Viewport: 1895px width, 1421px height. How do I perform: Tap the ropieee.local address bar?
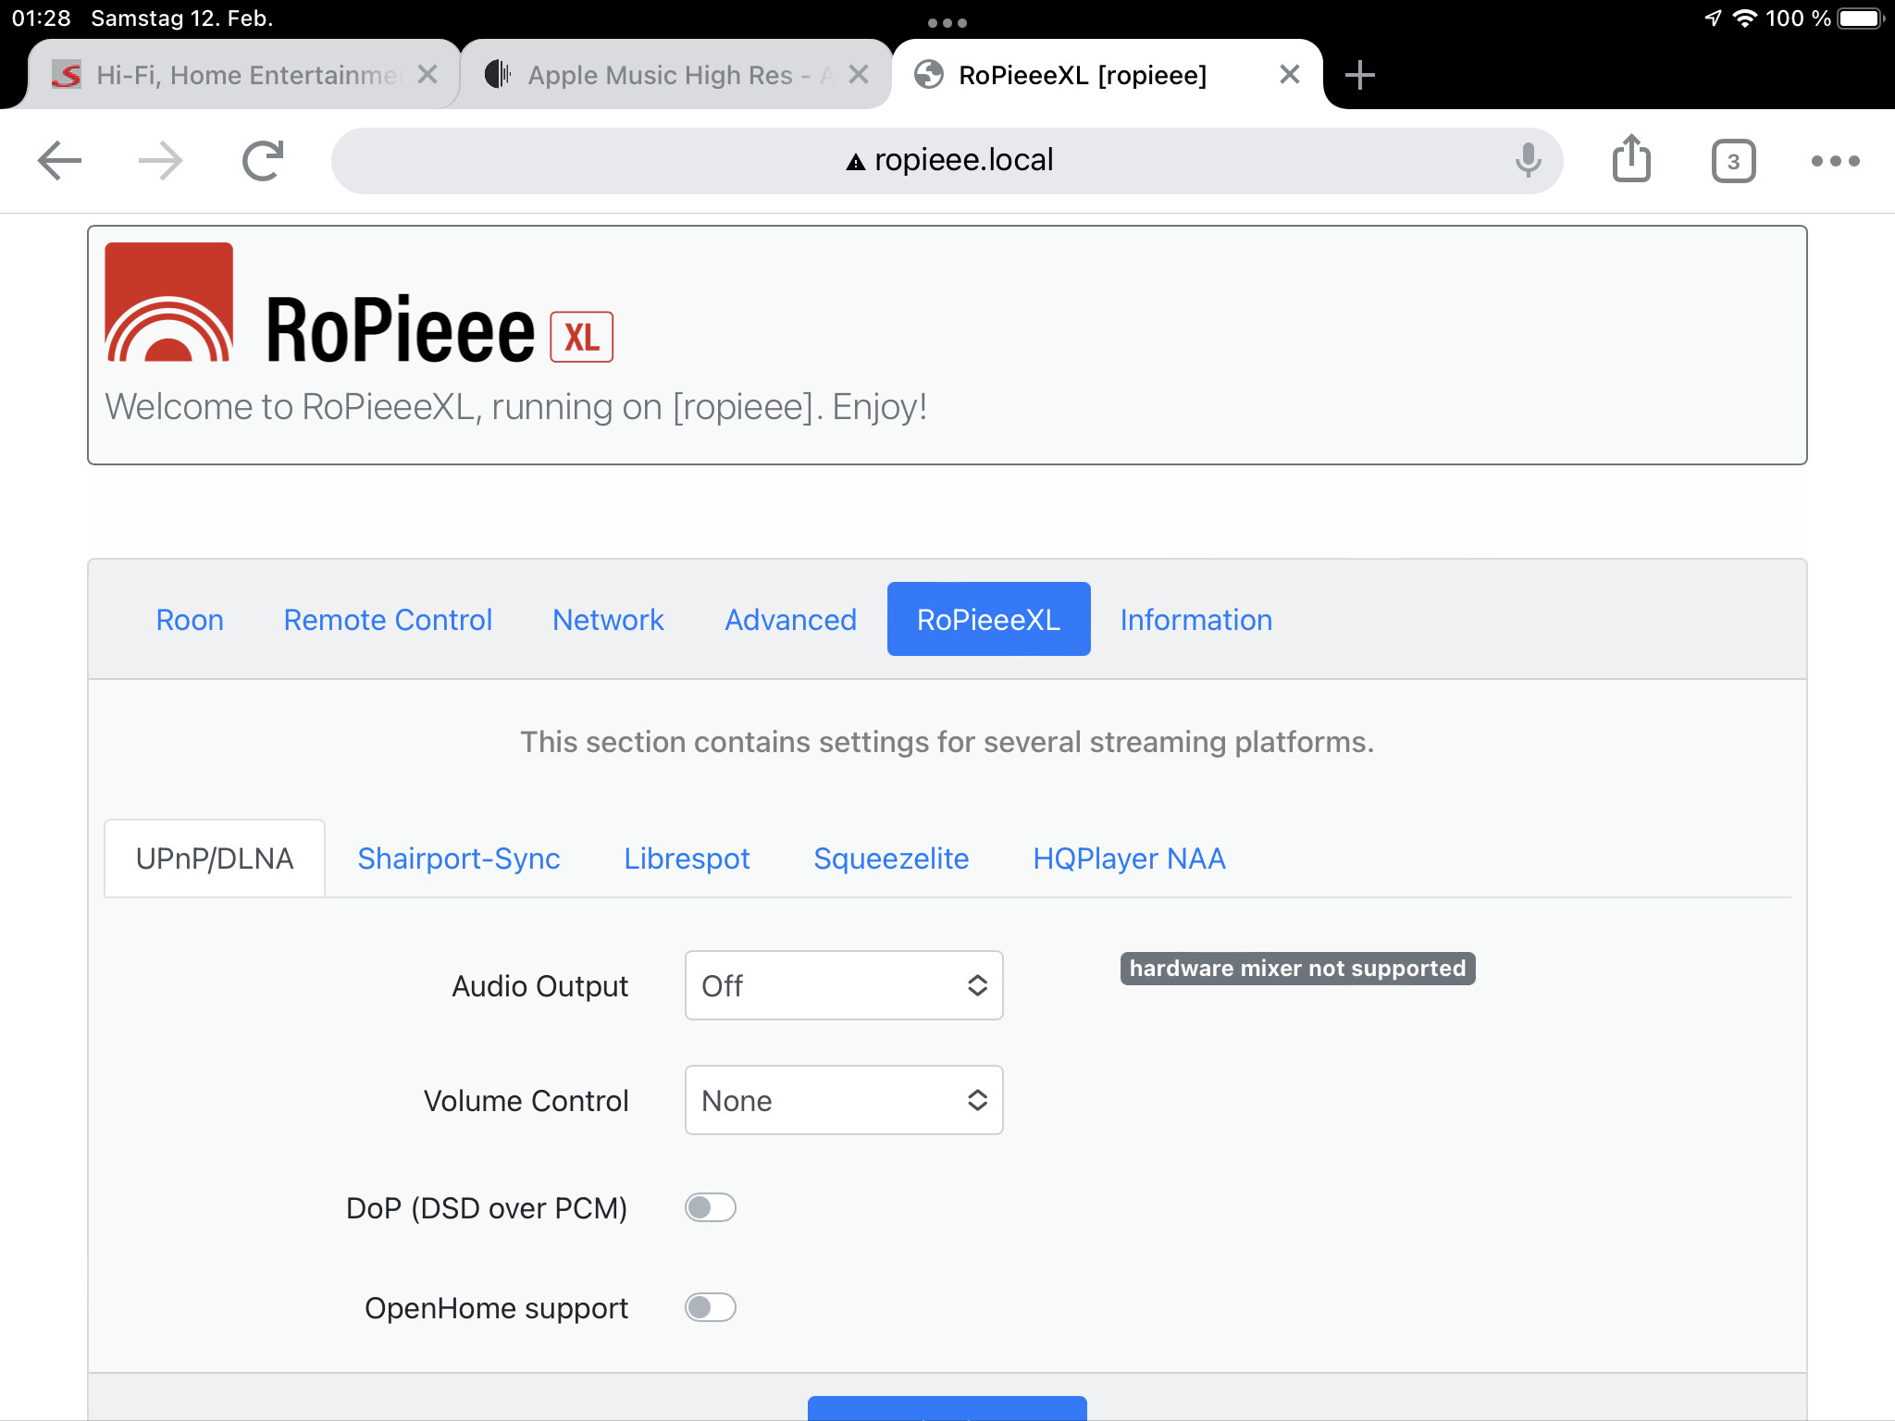[947, 161]
